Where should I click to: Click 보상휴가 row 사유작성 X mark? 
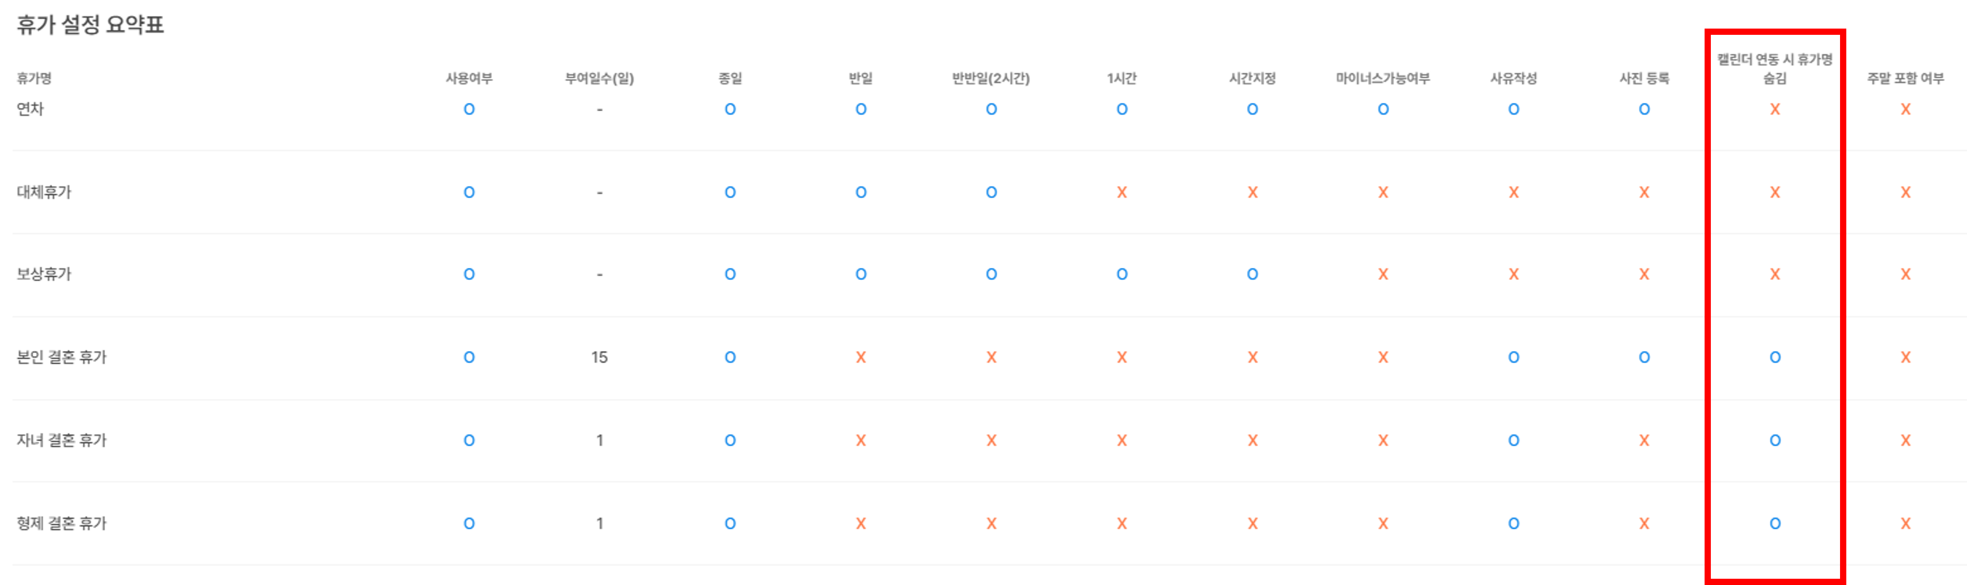tap(1513, 274)
